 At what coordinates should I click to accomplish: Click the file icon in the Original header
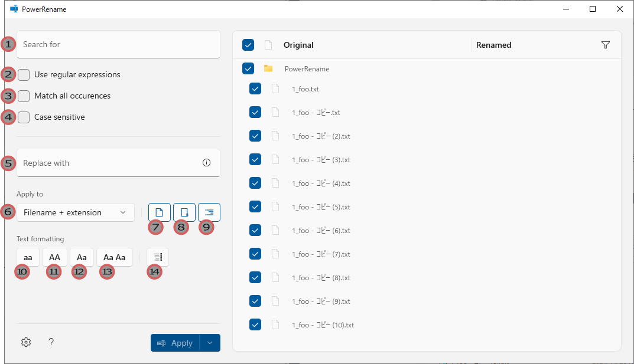(268, 45)
